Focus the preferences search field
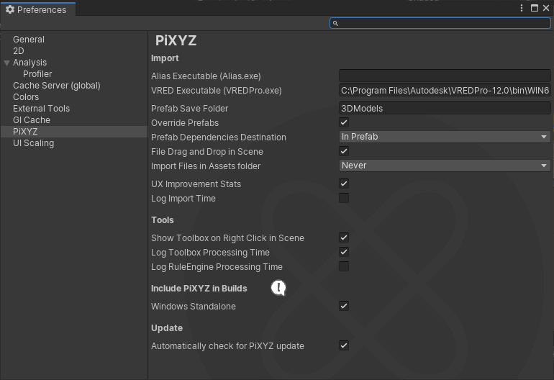This screenshot has height=380, width=554. tap(440, 23)
